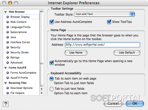Click the bullet icon beside Language/Fonts
Image resolution: width=148 pixels, height=110 pixels.
(x=8, y=27)
